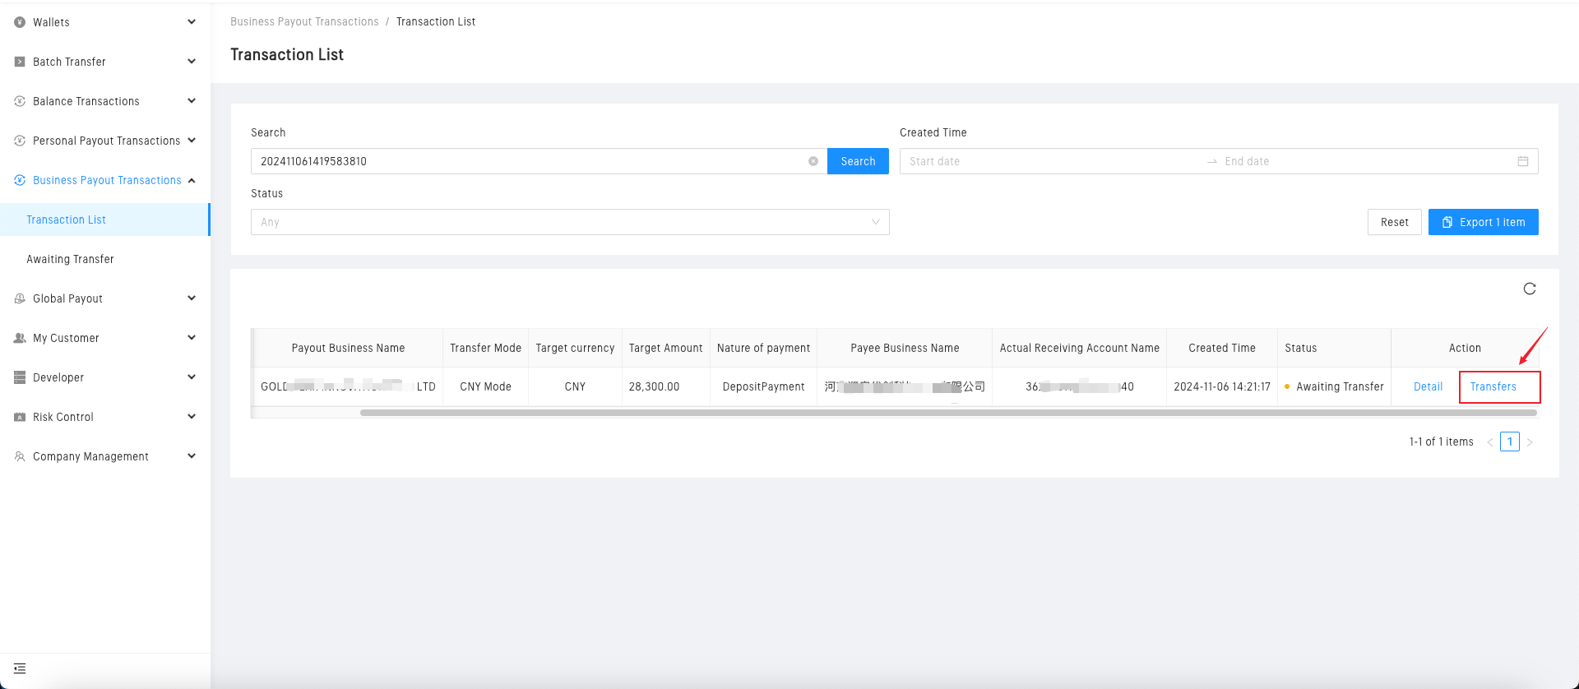Expand the Wallets menu chevron

[192, 22]
